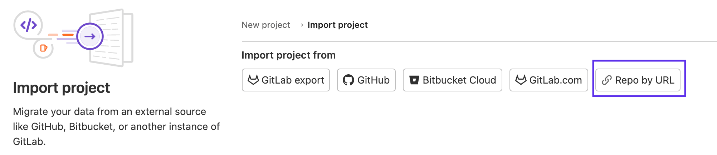Pick GitLab.com as the import source
The width and height of the screenshot is (717, 155).
click(555, 80)
